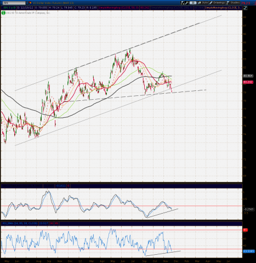Open the Studies menu
Screen dimensions: 256x263
[233, 3]
